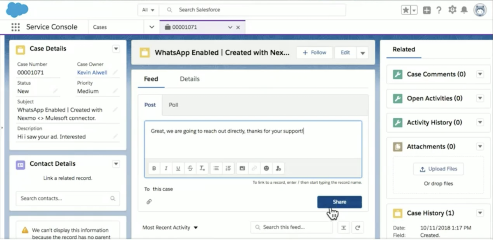
Task: Expand the feed with expand-all icon
Action: pos(343,227)
